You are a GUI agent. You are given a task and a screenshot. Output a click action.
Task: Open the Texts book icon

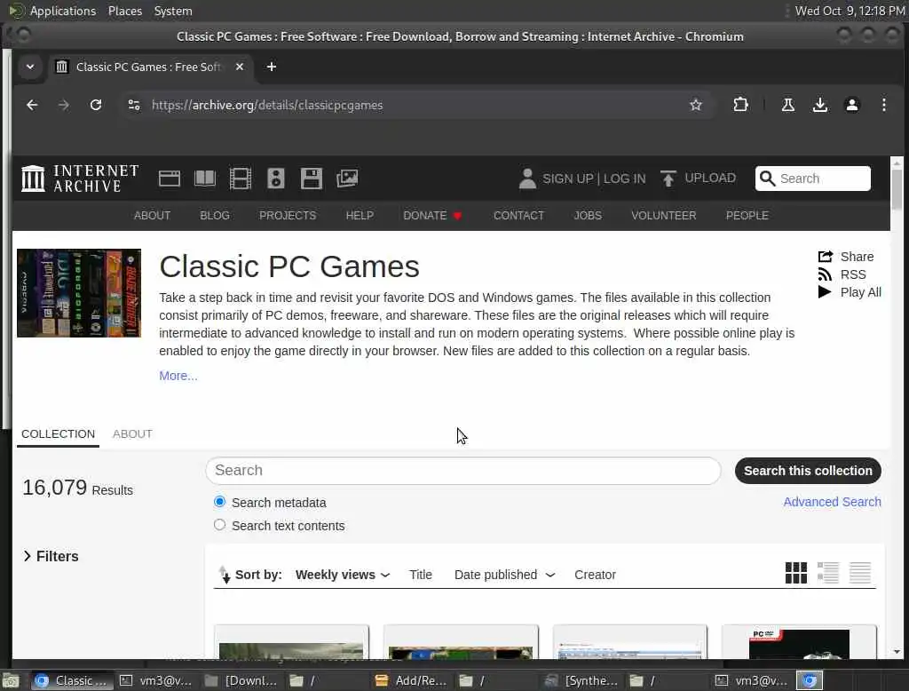(x=205, y=179)
